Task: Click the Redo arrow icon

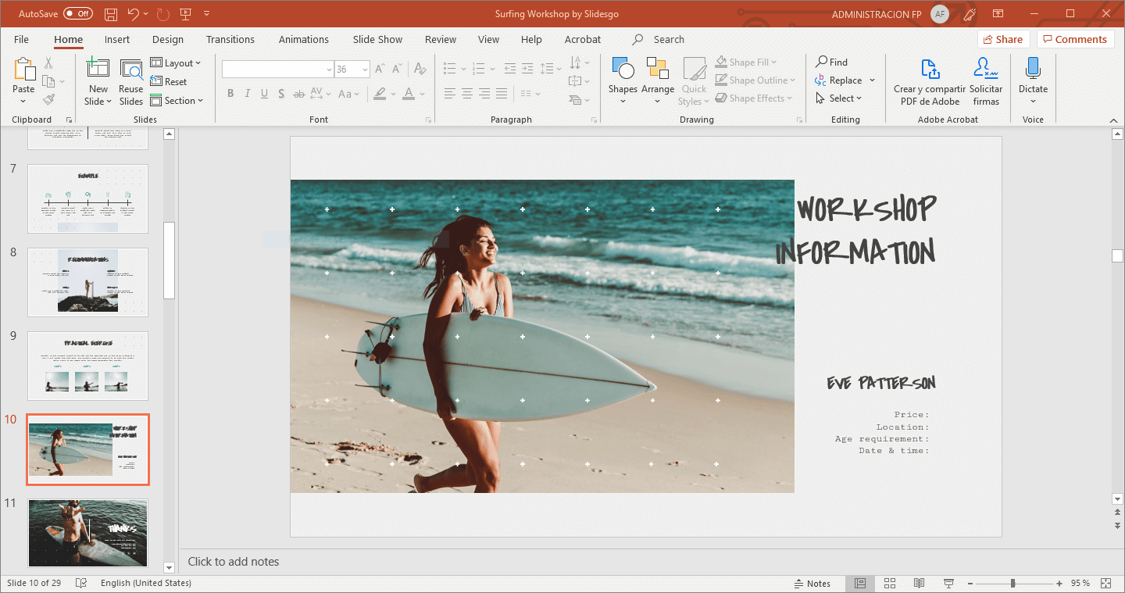Action: pyautogui.click(x=162, y=14)
